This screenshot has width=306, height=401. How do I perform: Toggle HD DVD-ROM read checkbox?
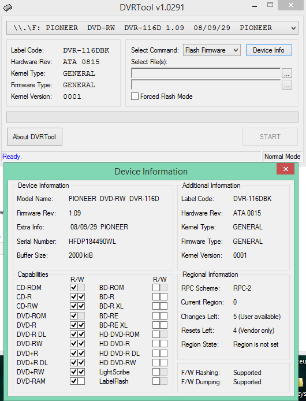pos(156,334)
